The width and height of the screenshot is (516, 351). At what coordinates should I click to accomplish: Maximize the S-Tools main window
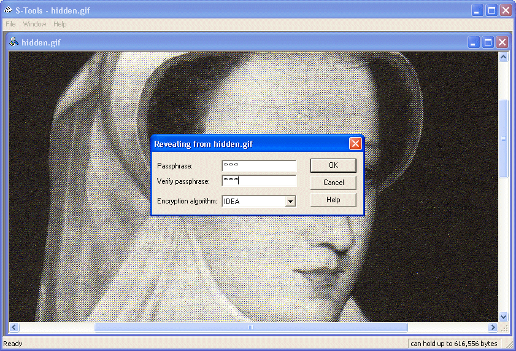[491, 10]
